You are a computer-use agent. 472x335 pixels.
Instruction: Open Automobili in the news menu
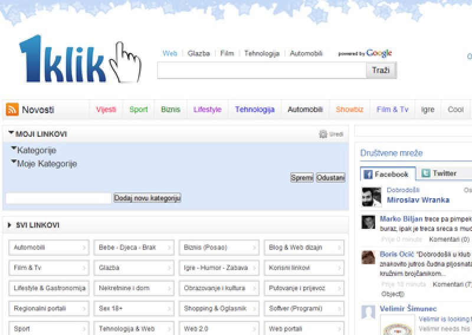click(305, 110)
